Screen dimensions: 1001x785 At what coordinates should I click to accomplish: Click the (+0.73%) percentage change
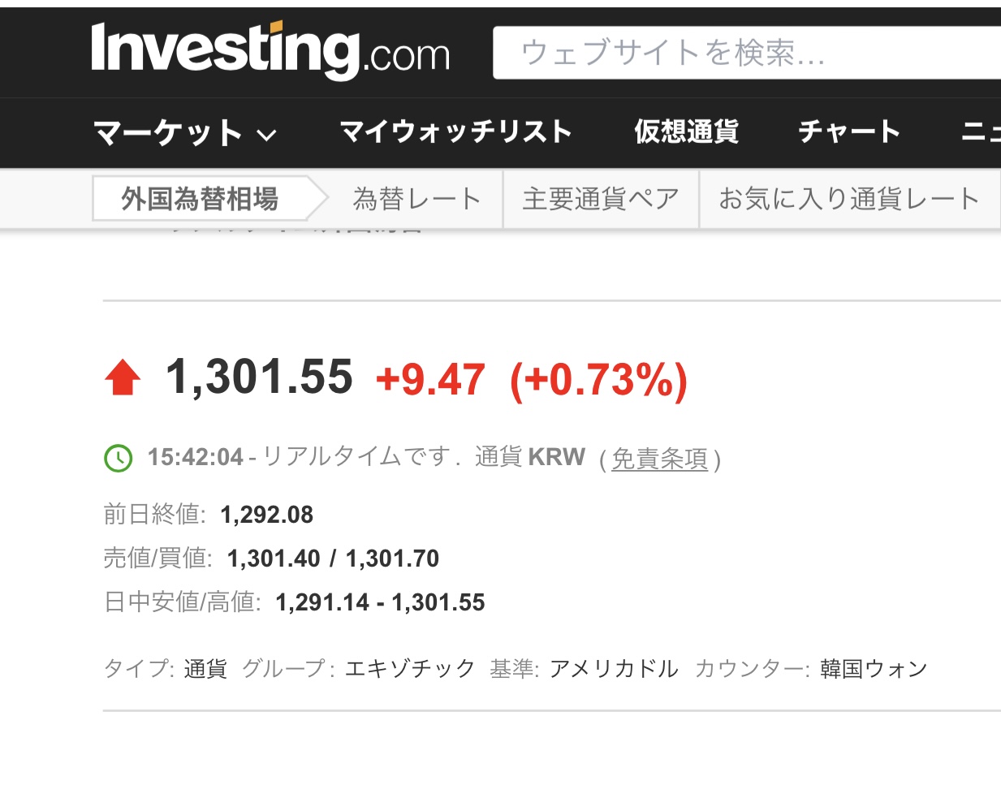pos(598,379)
